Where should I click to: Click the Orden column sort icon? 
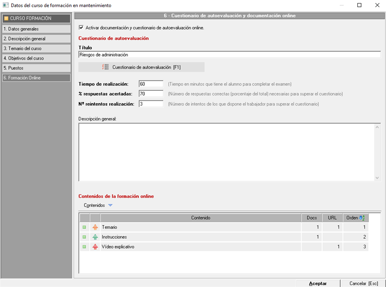pyautogui.click(x=362, y=218)
